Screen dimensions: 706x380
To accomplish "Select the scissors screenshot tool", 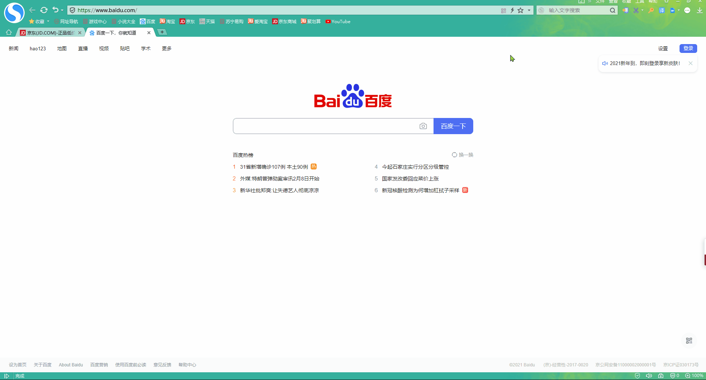I will tap(636, 10).
